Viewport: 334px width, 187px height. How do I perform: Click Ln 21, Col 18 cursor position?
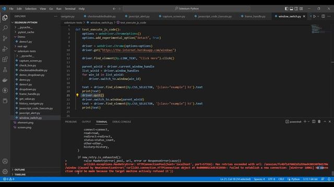pyautogui.click(x=235, y=179)
